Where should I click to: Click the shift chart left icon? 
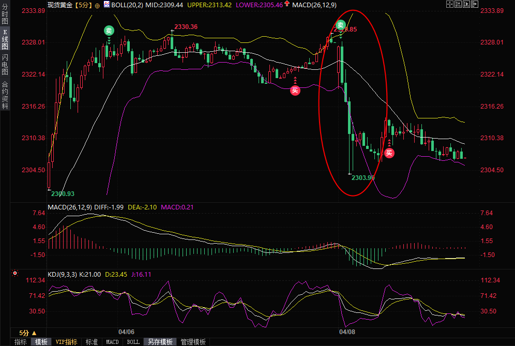click(458, 4)
